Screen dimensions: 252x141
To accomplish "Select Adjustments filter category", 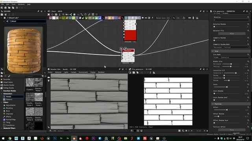I will tap(11, 105).
